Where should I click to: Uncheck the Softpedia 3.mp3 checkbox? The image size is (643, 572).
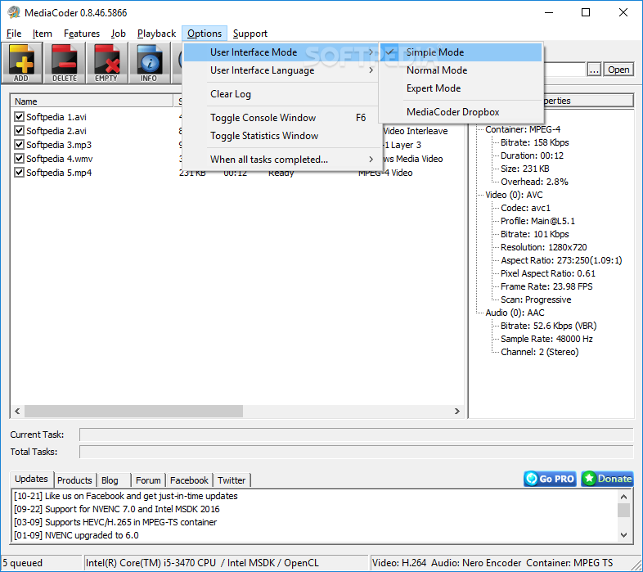click(19, 145)
